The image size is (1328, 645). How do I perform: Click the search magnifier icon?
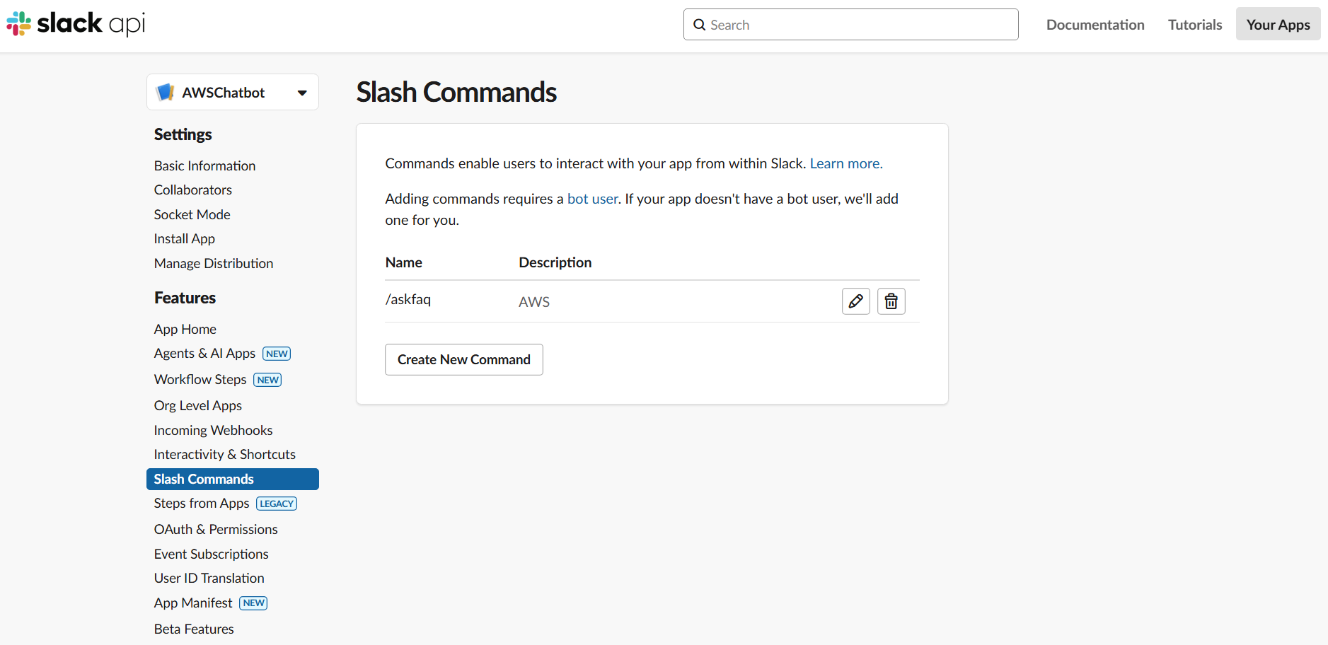(x=699, y=25)
